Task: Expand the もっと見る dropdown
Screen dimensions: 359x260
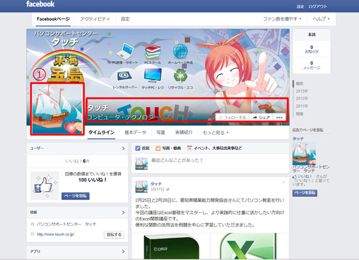Action: pos(215,133)
